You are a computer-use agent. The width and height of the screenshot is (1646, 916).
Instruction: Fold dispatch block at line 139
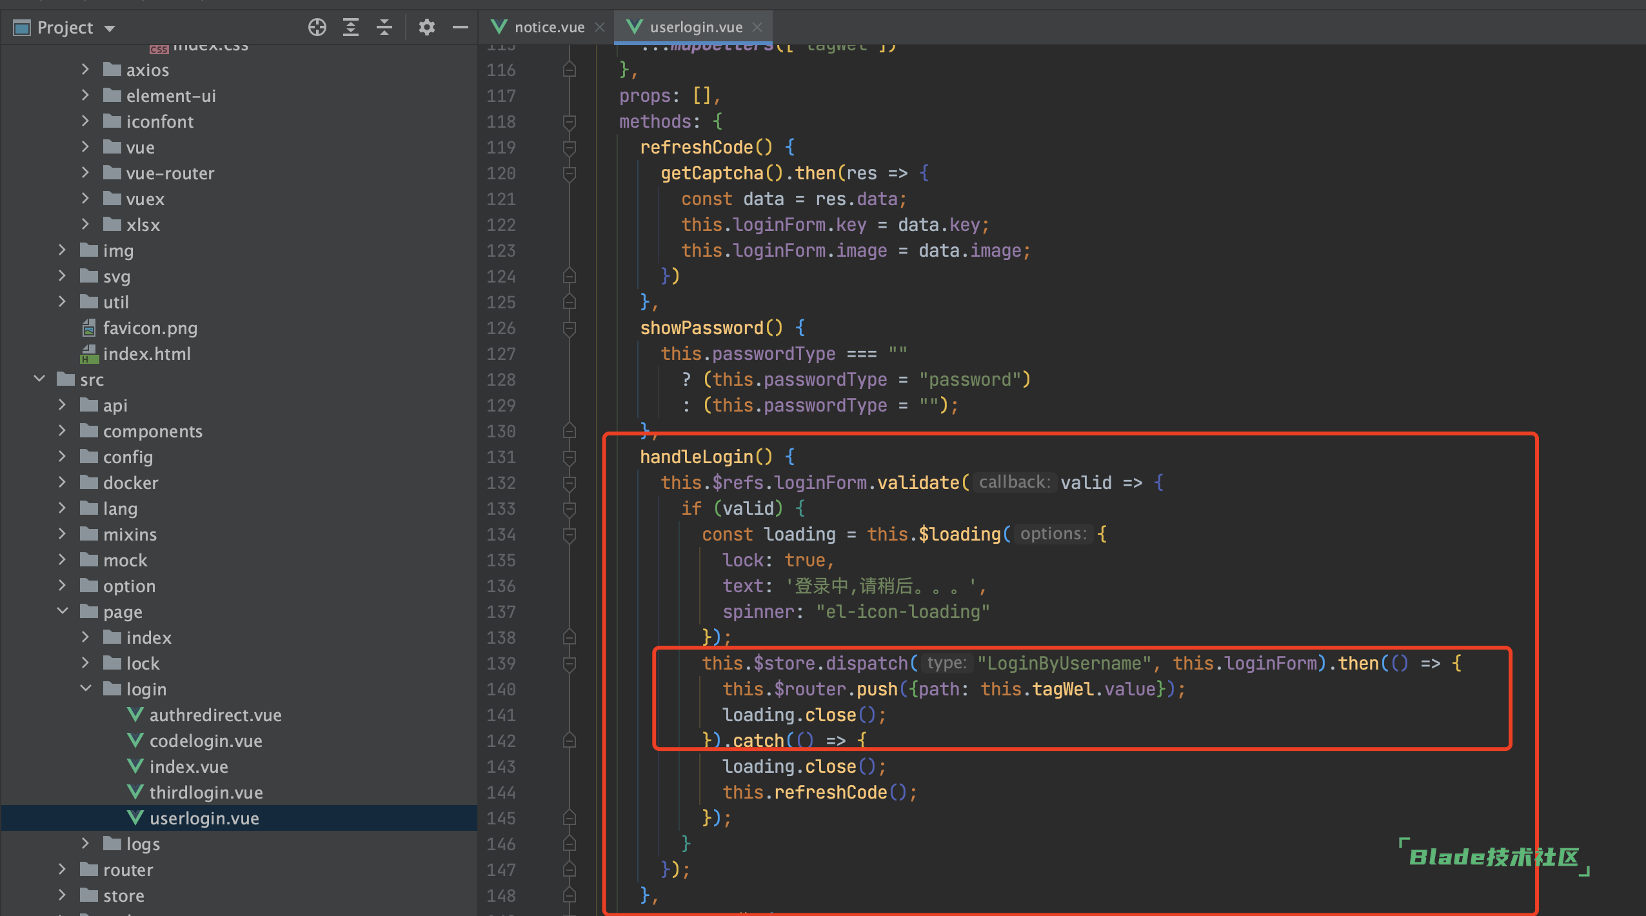point(569,664)
